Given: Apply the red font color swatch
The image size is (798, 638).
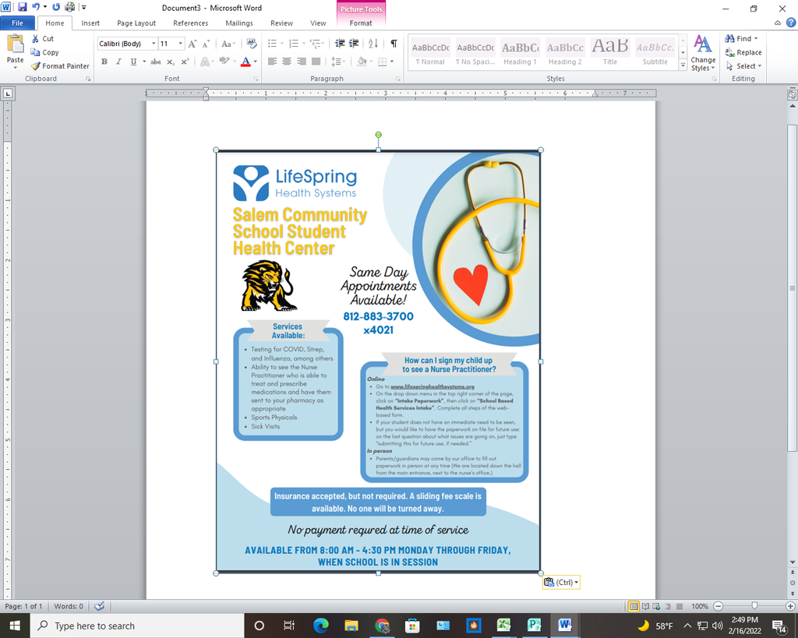Looking at the screenshot, I should (x=245, y=62).
